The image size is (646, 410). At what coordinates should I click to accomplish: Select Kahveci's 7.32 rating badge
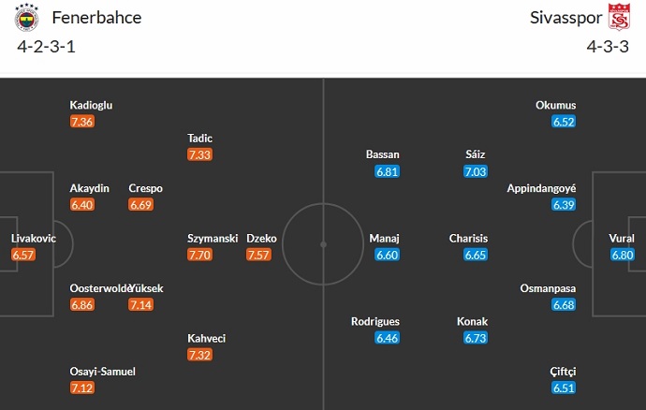[199, 355]
